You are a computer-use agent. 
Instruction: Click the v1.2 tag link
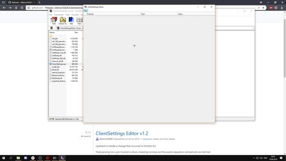tap(88, 132)
